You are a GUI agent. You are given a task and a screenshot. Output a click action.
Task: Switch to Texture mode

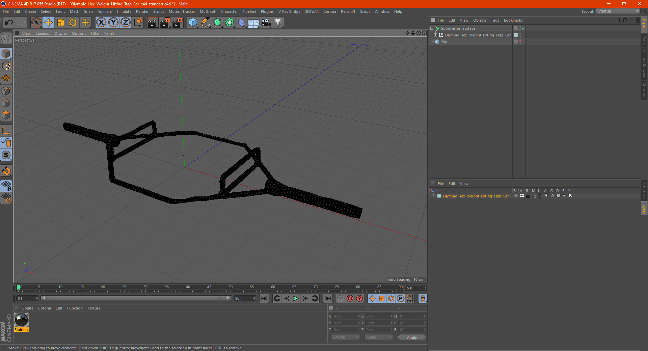point(6,66)
